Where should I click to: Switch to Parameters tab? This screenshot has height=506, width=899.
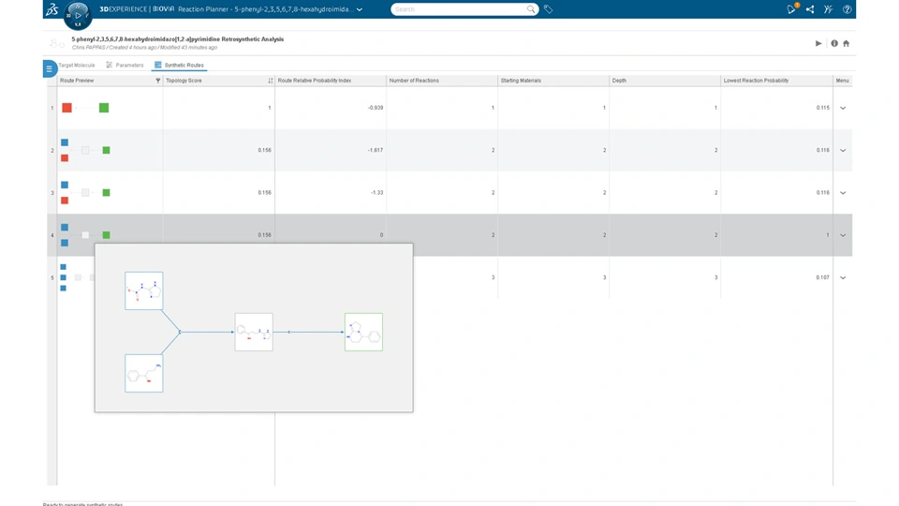(125, 66)
